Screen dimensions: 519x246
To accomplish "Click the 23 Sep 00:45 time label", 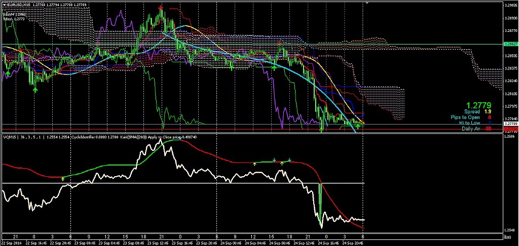I will coord(84,242).
